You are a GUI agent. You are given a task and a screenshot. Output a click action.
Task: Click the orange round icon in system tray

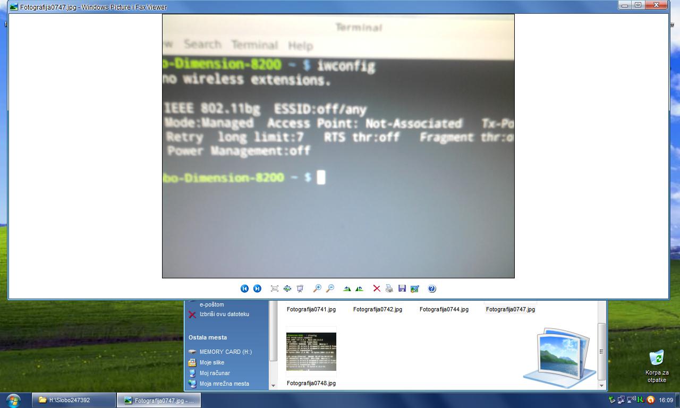click(x=650, y=400)
